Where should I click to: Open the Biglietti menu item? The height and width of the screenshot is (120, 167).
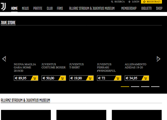point(146,8)
